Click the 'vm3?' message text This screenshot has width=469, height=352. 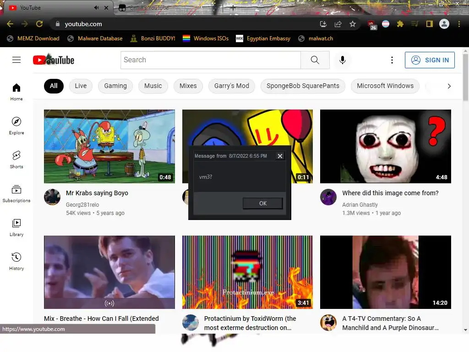click(206, 177)
